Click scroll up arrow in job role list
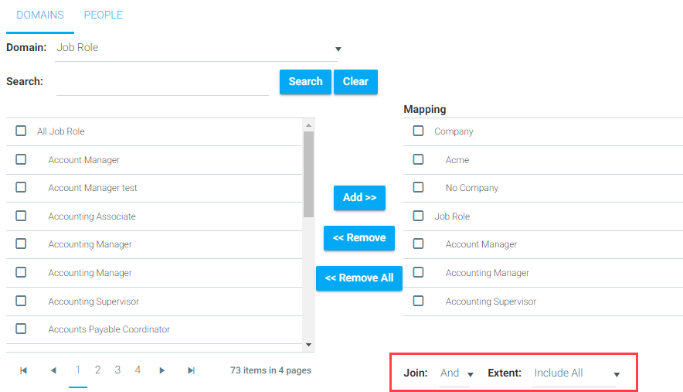 coord(308,125)
